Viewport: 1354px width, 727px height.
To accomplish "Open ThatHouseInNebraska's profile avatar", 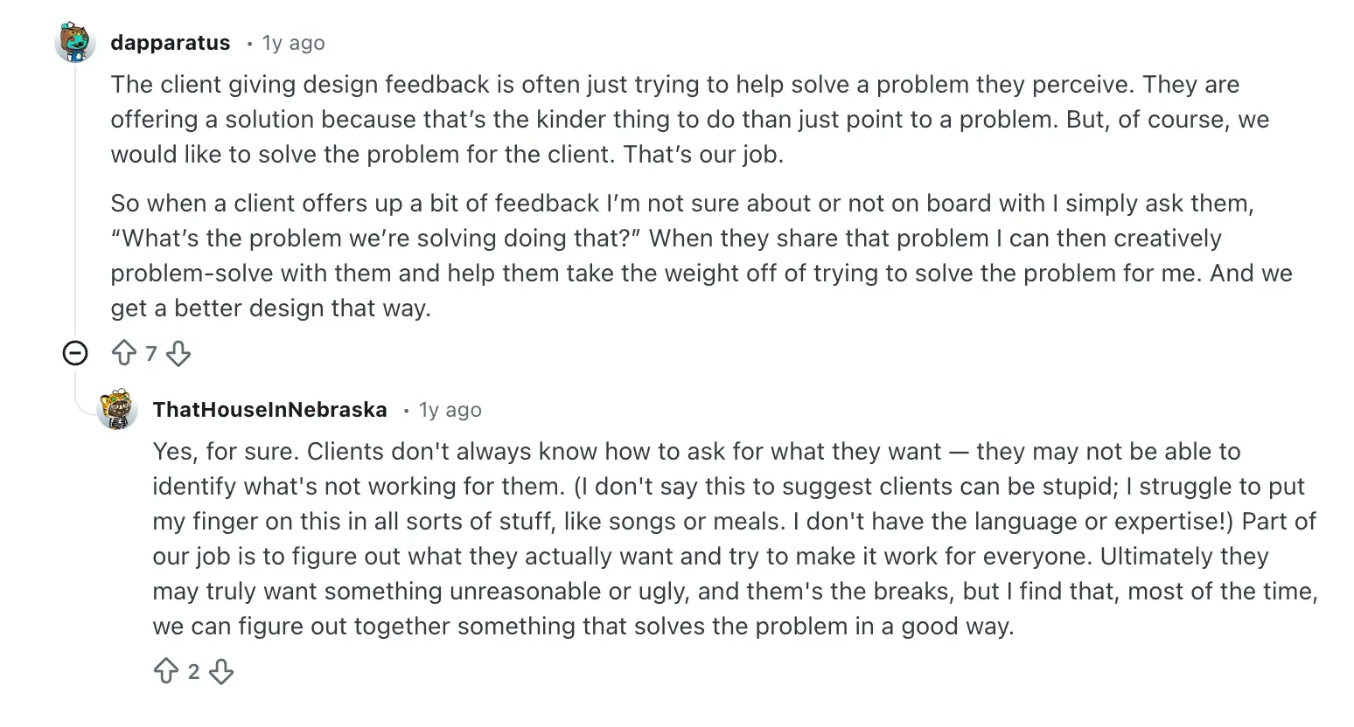I will tap(118, 410).
